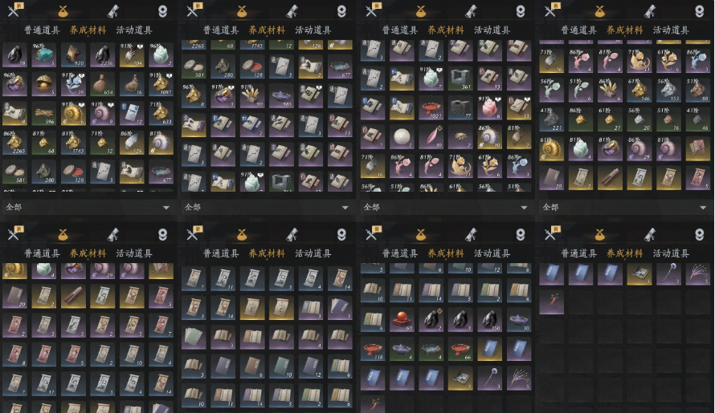Image resolution: width=715 pixels, height=413 pixels.
Task: Open the scroll category icon in empty-slot panel
Action: tap(650, 234)
